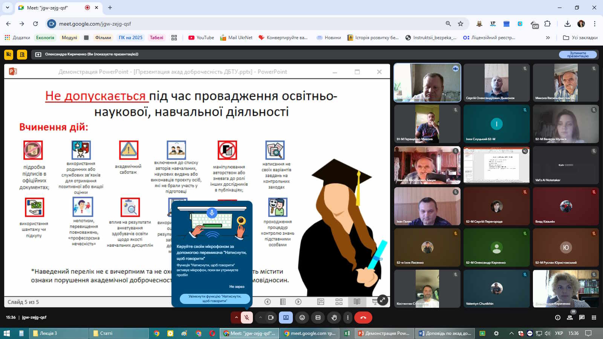Switch to Excel in the Windows taskbar
Screen dimensions: 603x339
[x=347, y=333]
